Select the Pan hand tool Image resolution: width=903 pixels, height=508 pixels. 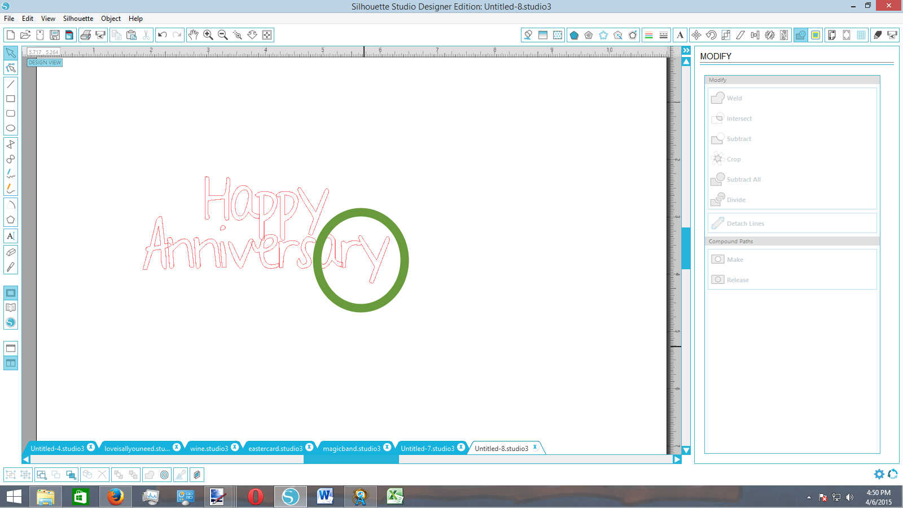pos(194,35)
